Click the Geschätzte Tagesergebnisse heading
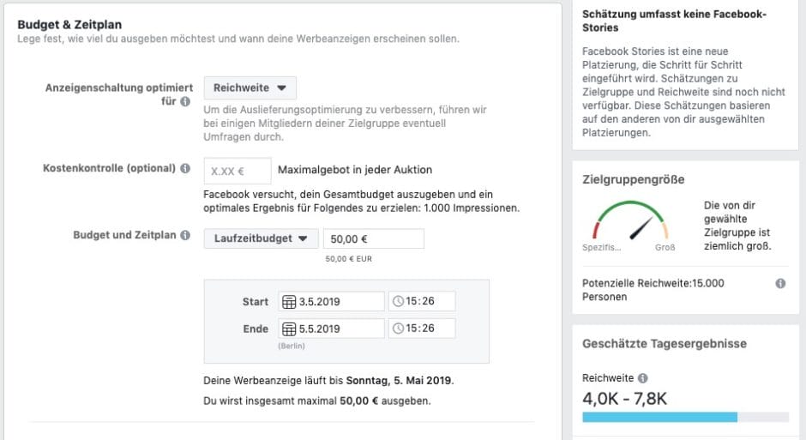Screen dimensions: 806x440 [665, 344]
